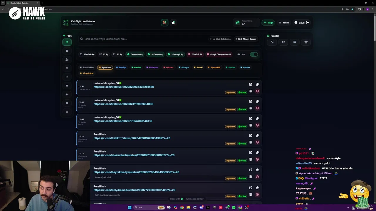This screenshot has height=211, width=376.
Task: Select the Tum Linkler tab
Action: [x=87, y=67]
